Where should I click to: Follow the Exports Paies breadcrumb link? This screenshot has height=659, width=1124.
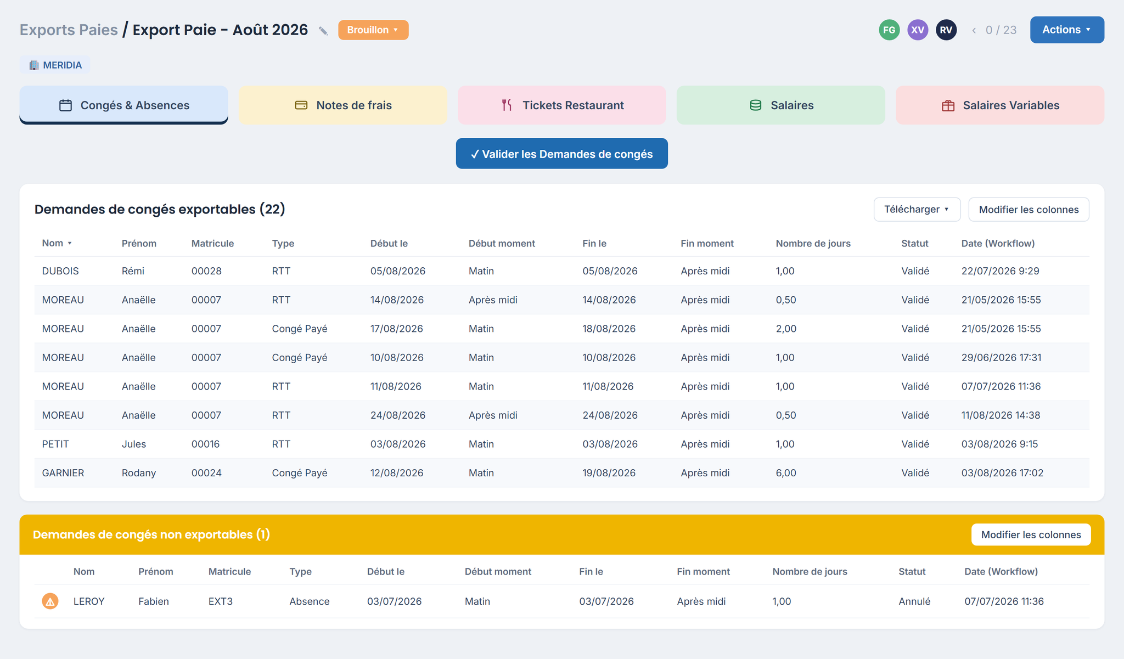tap(69, 30)
